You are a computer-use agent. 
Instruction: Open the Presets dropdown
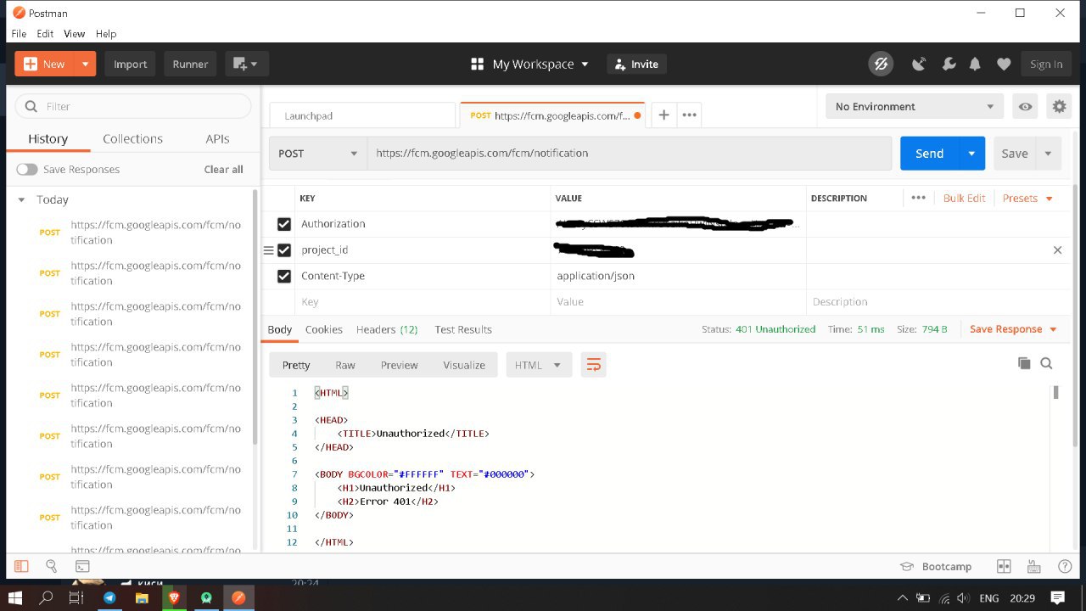(1027, 198)
